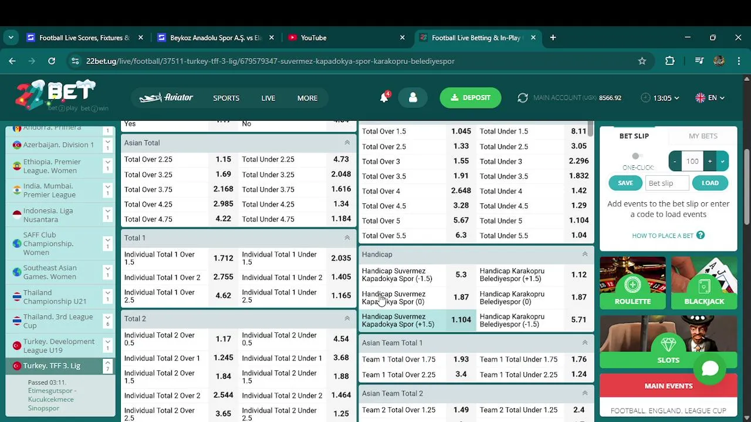Open Chrome's three-dot menu
This screenshot has height=422, width=751.
739,61
